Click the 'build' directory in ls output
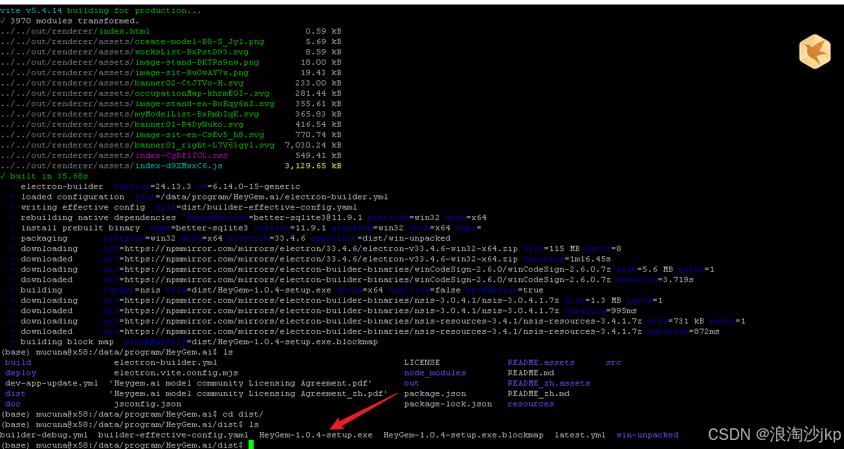Viewport: 844px width, 449px height. coord(18,362)
